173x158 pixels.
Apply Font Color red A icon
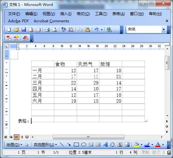pyautogui.click(x=158, y=144)
